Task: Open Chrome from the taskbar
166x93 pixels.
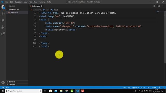Action: point(67,91)
